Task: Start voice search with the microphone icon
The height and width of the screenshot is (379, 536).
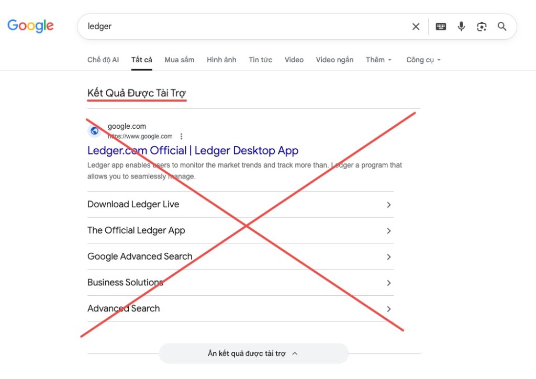Action: point(461,26)
